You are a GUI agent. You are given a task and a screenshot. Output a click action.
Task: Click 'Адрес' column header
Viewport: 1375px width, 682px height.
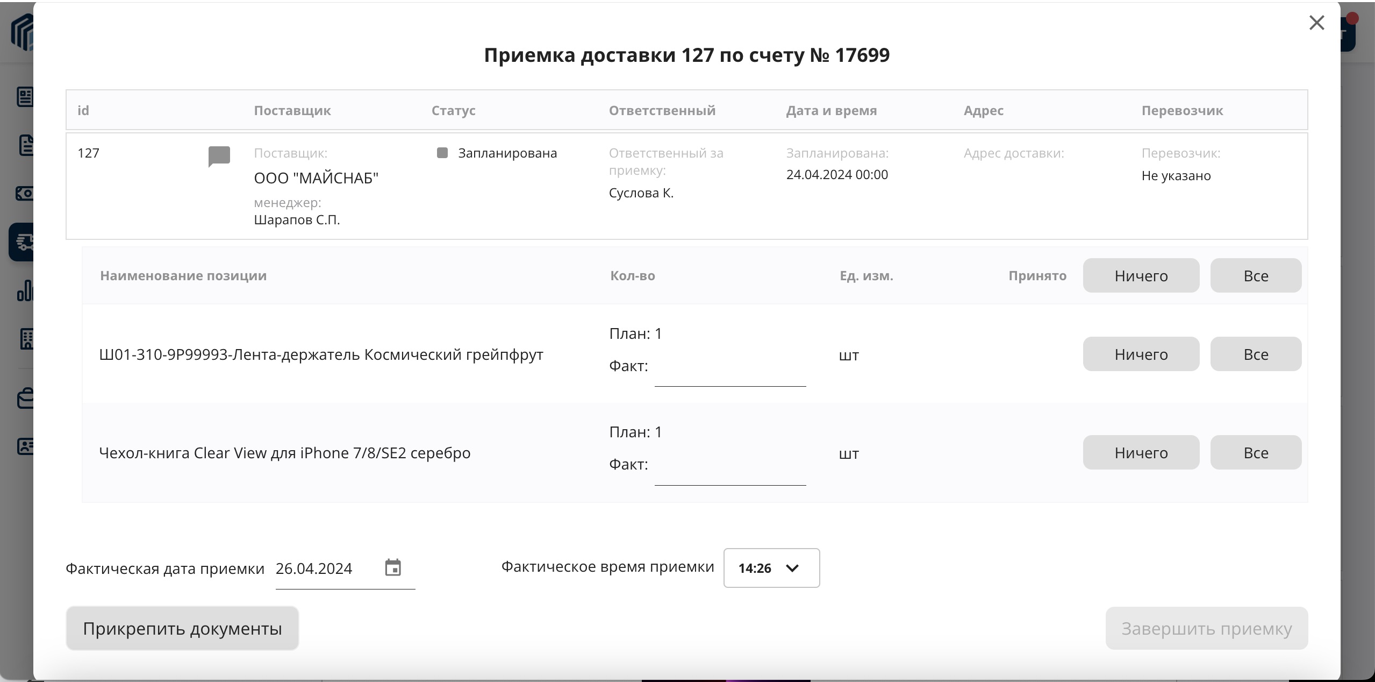click(x=983, y=110)
